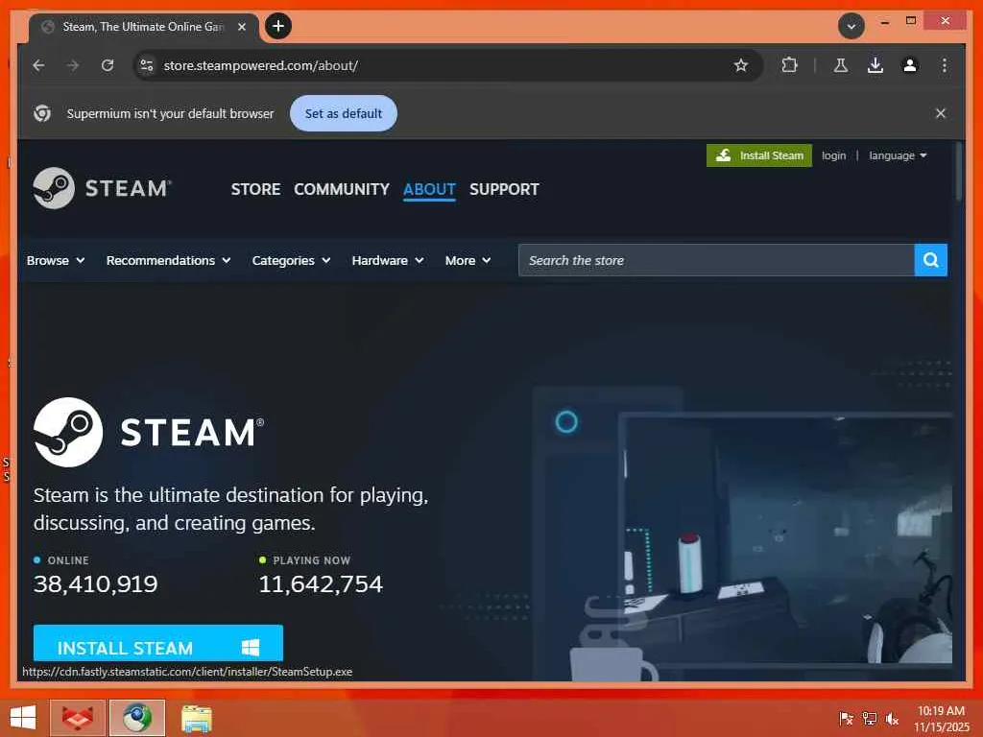Click the network tray icon

tap(869, 719)
